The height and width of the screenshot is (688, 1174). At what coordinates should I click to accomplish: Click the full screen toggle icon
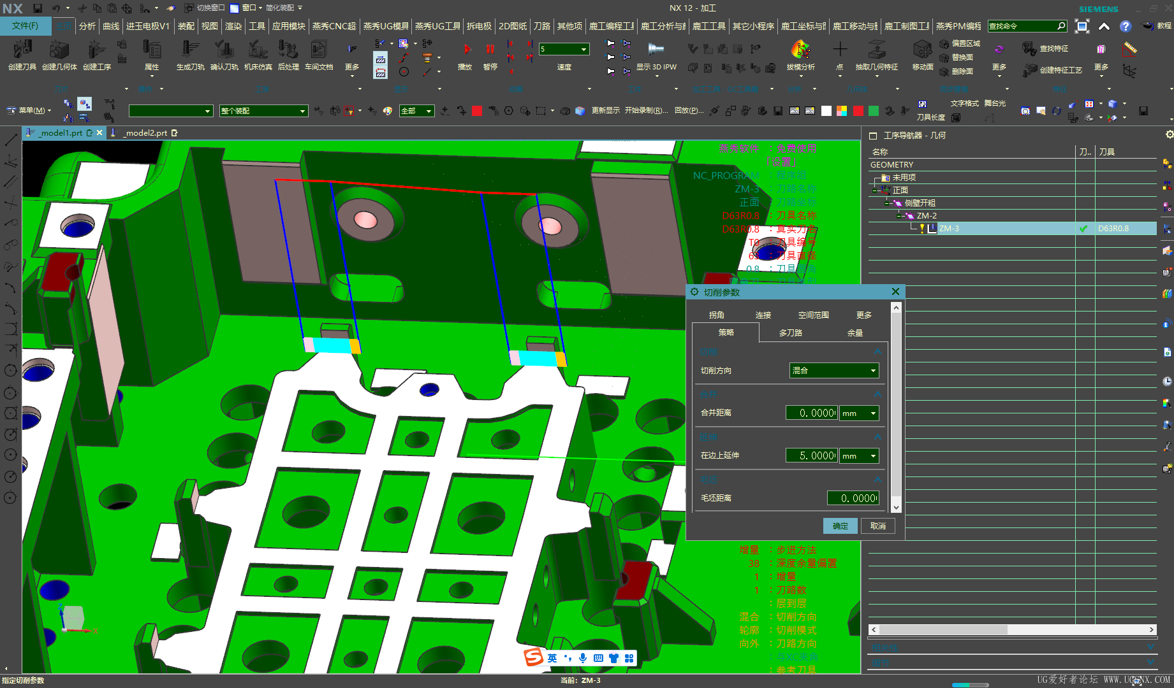pyautogui.click(x=1082, y=26)
